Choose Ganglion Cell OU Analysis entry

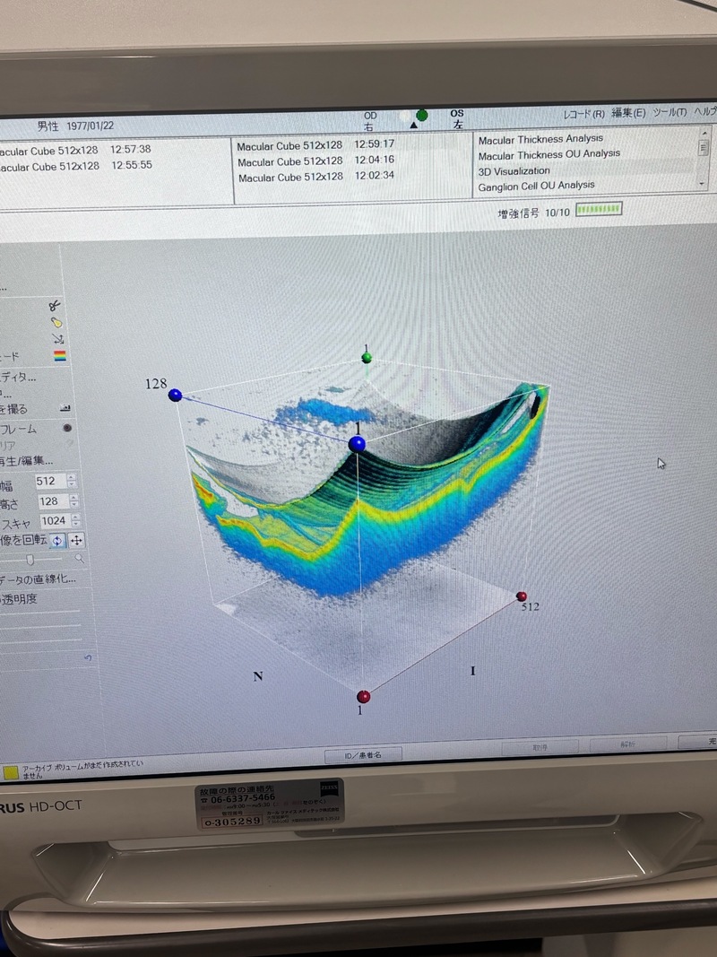pyautogui.click(x=536, y=185)
